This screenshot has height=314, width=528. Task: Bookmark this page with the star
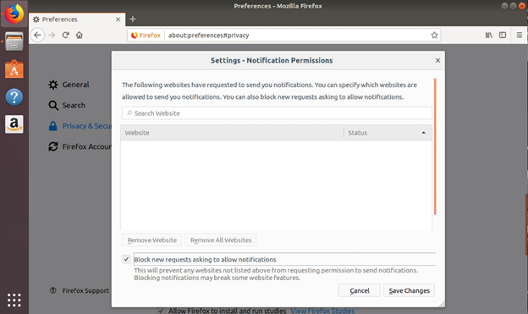pyautogui.click(x=434, y=35)
